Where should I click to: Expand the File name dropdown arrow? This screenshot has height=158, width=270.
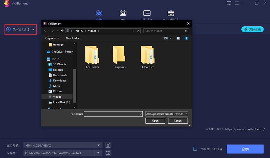141,114
